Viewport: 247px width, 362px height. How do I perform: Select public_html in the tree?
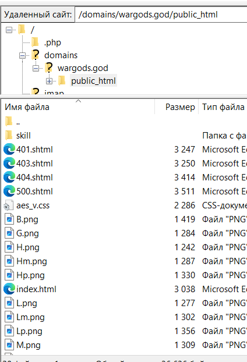point(93,81)
